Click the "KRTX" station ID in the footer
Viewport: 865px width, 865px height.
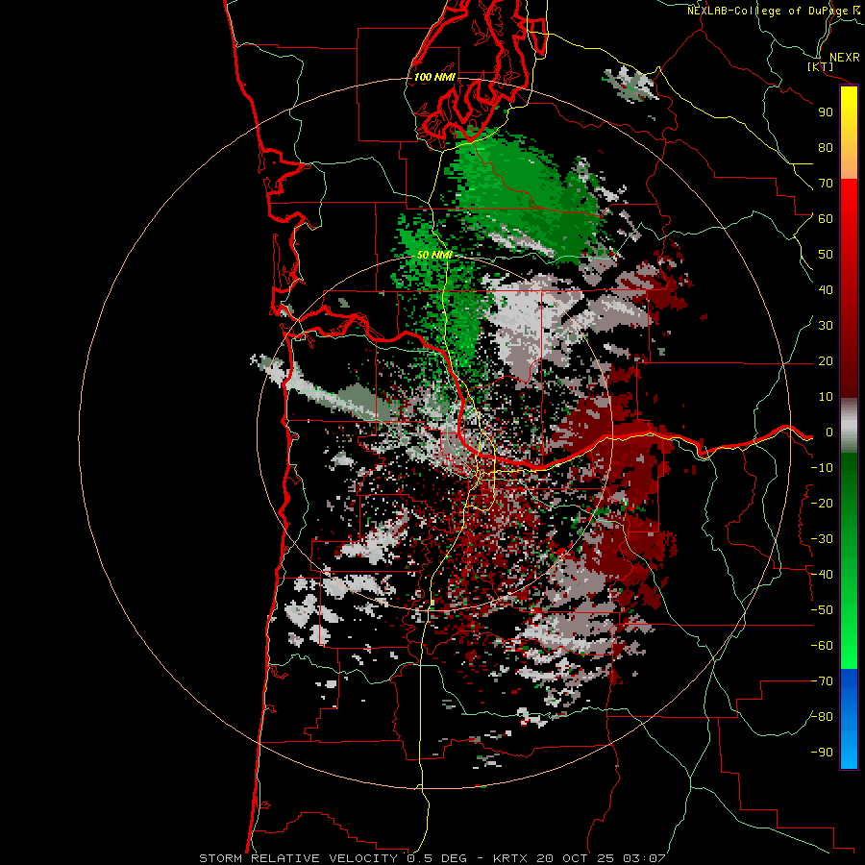[510, 858]
